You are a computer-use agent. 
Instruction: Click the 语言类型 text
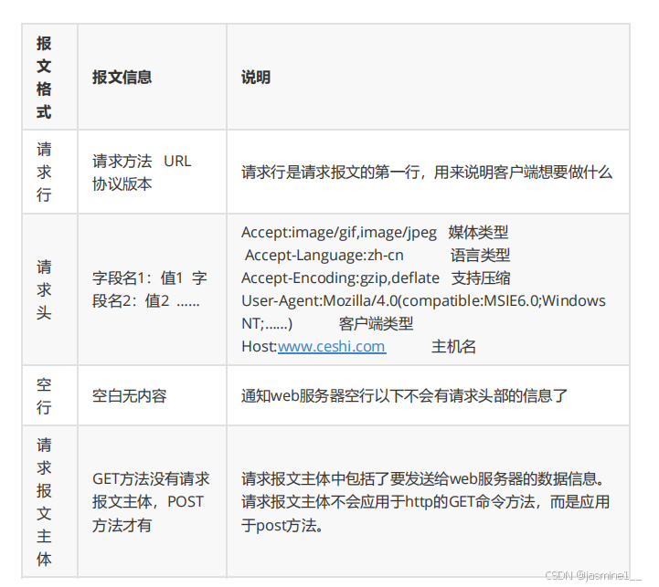[x=481, y=255]
